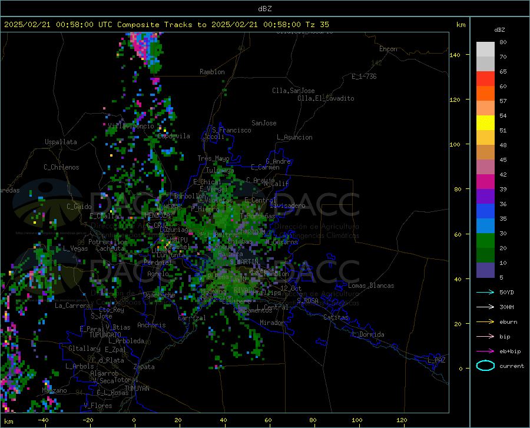Click the 50YD legend label

[x=506, y=292]
